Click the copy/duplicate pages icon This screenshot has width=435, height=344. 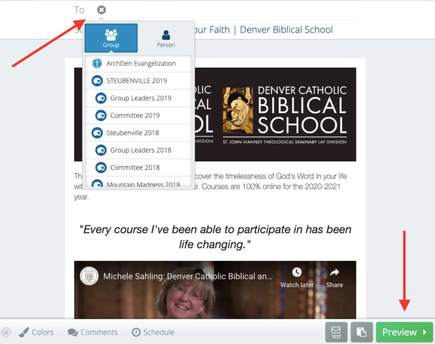[362, 332]
